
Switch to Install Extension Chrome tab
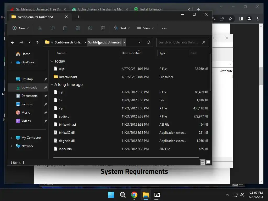162,9
